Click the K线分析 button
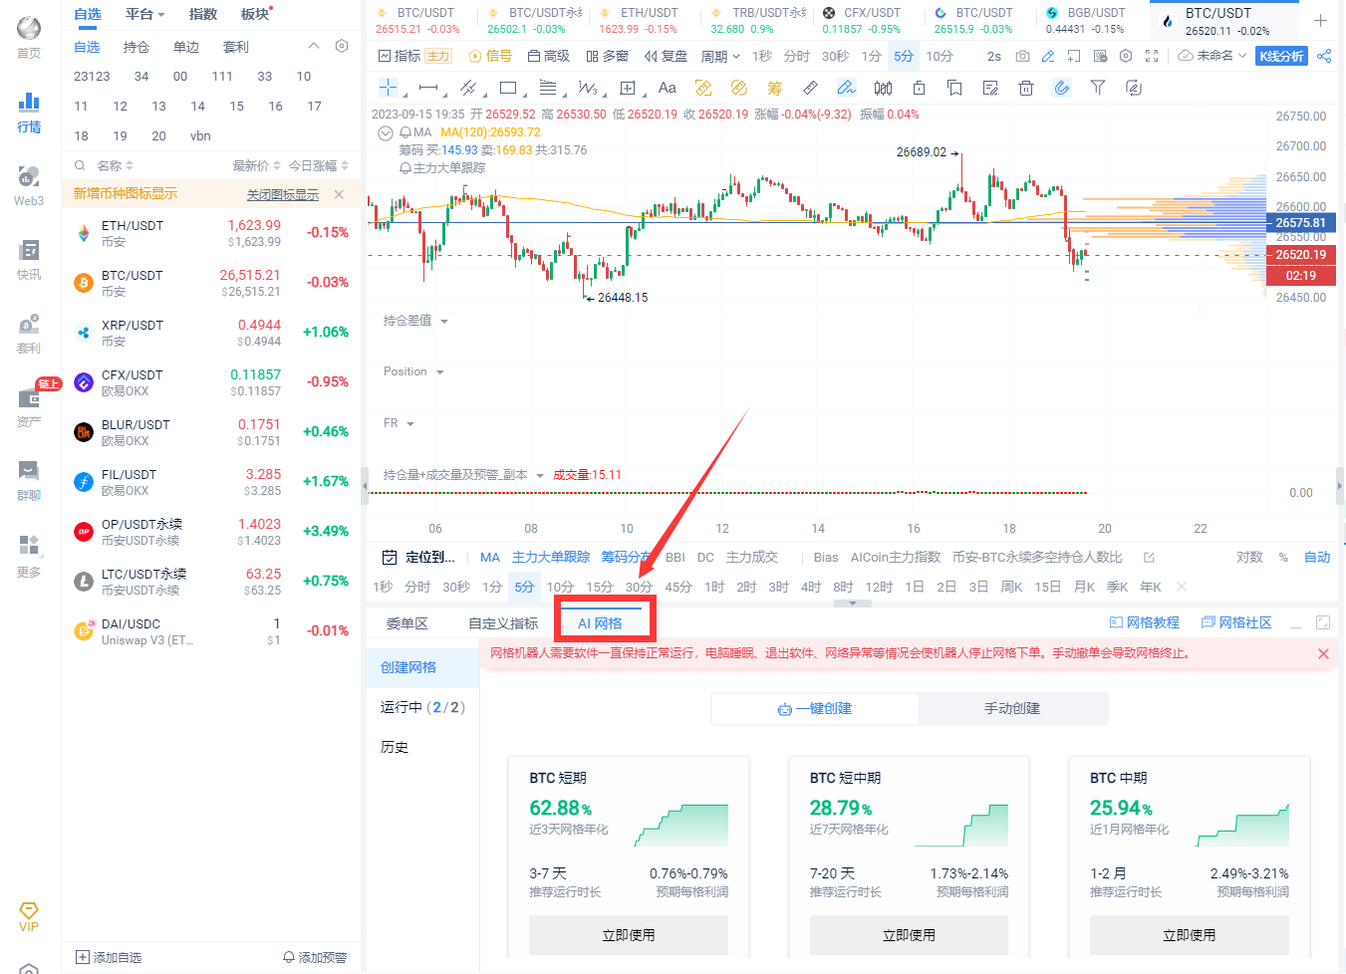The height and width of the screenshot is (974, 1346). [1281, 56]
